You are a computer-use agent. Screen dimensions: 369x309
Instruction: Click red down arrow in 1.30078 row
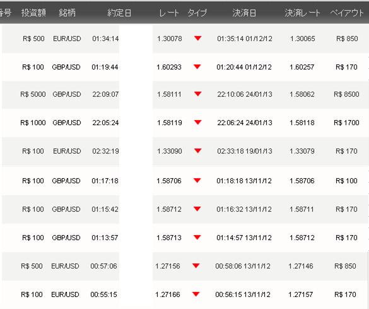[197, 38]
